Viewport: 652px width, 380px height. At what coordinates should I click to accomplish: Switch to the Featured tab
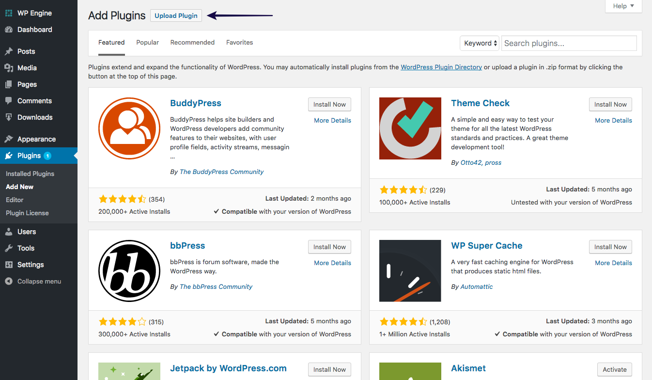[x=111, y=43]
